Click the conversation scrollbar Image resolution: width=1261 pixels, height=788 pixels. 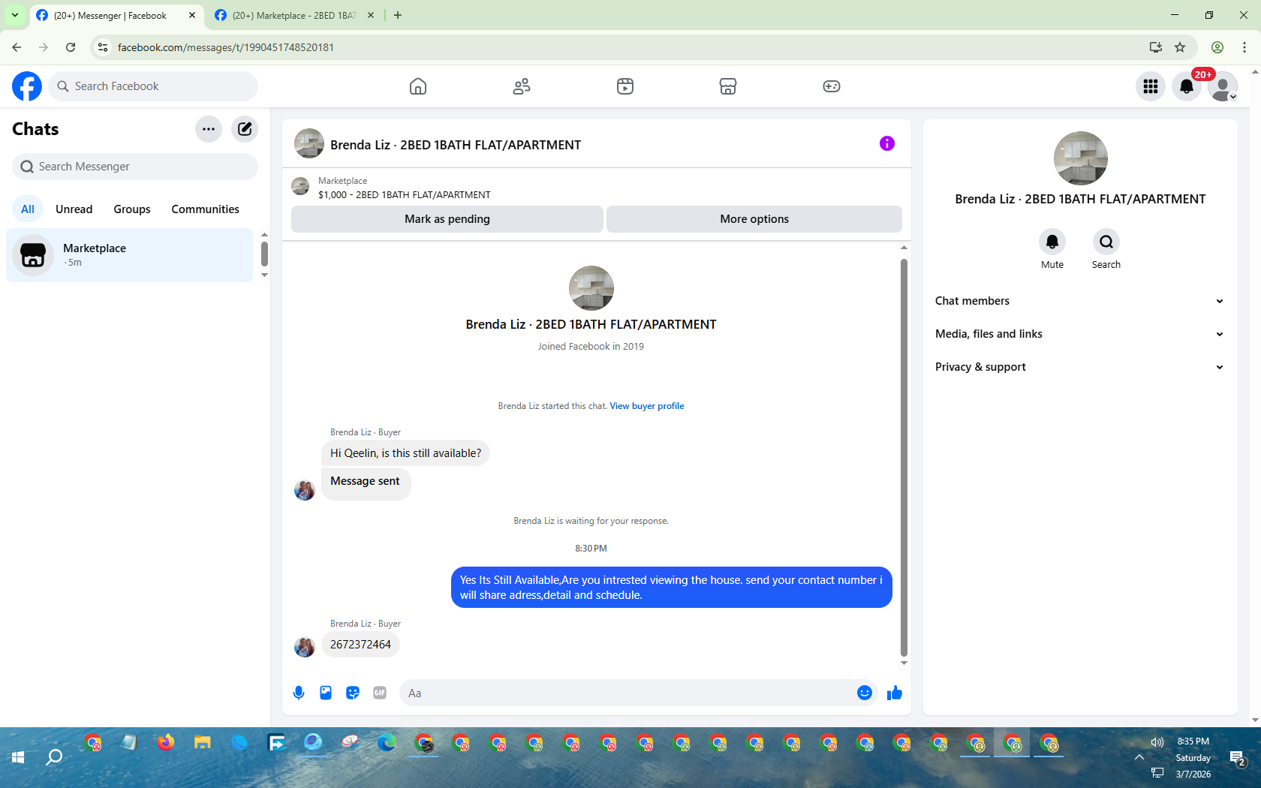(904, 458)
